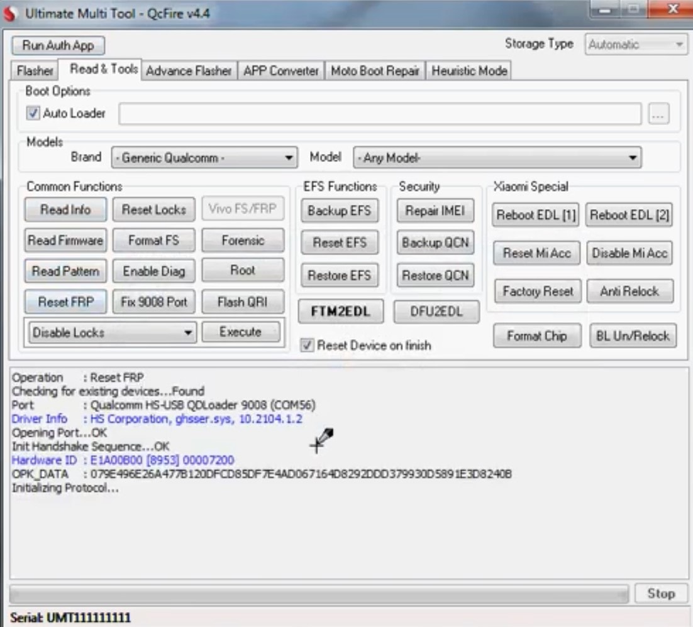Click Restore EFS button
Screen dimensions: 693x627
(340, 276)
